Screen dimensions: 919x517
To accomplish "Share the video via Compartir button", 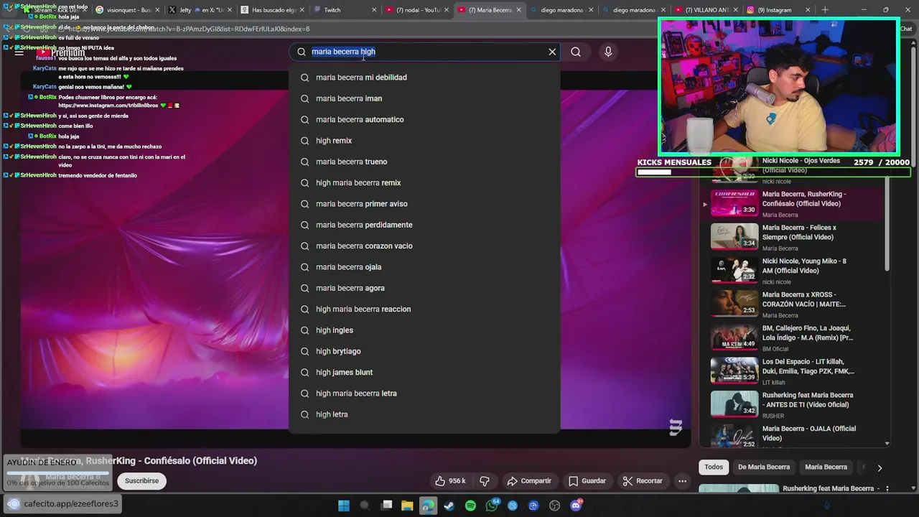I will pyautogui.click(x=529, y=480).
